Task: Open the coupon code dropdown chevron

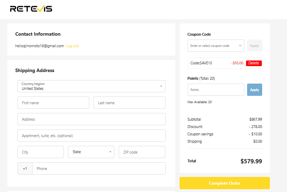Action: [x=240, y=45]
